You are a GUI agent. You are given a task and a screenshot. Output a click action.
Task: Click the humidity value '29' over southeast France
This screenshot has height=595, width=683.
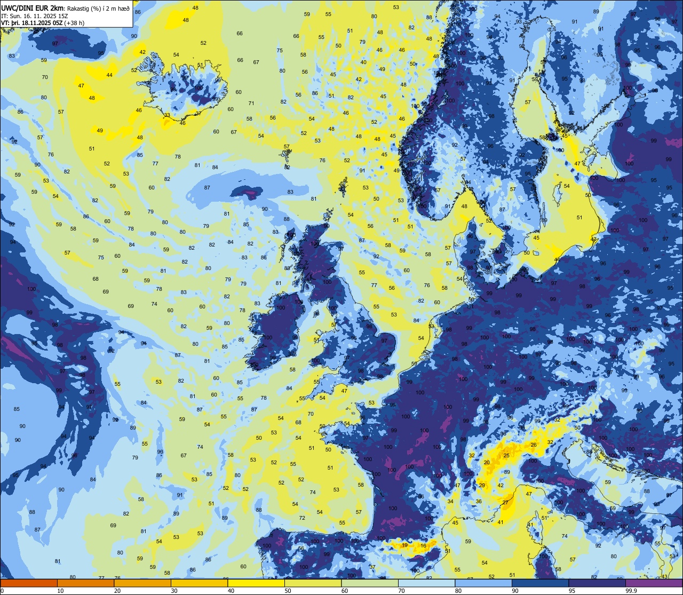click(482, 485)
